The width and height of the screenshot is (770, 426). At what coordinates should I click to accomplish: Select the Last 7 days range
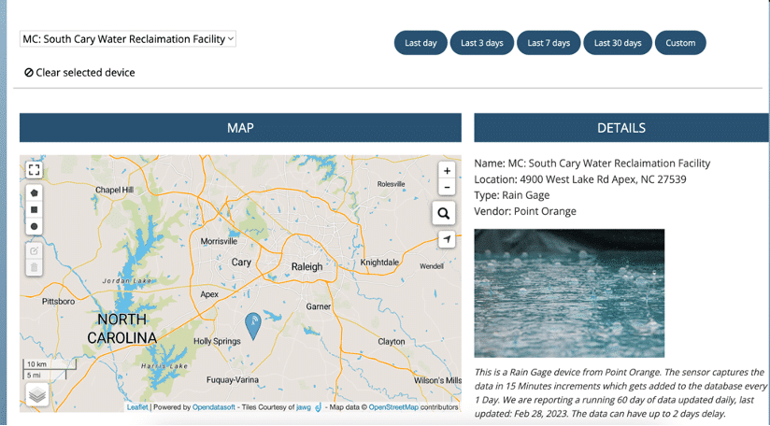pos(549,43)
